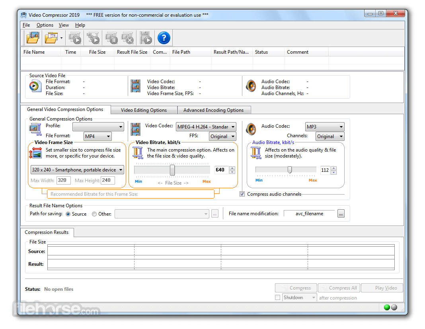Browse for Other saving path button
Viewport: 425px width, 329px height.
[x=215, y=214]
